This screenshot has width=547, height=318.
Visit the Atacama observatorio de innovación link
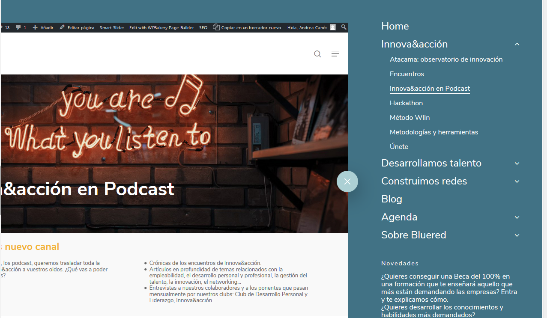446,59
